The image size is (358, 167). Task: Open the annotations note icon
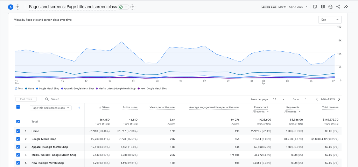coord(315,7)
